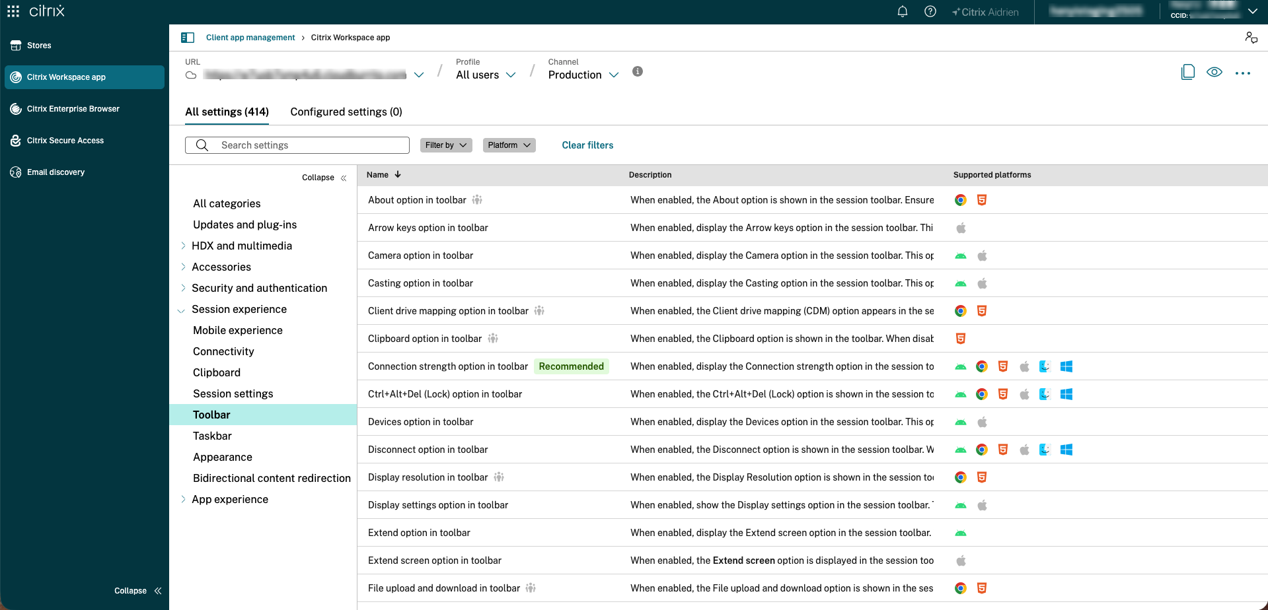Click the Windows icon on Connection strength row
Screen dimensions: 1268x610
click(x=1066, y=366)
